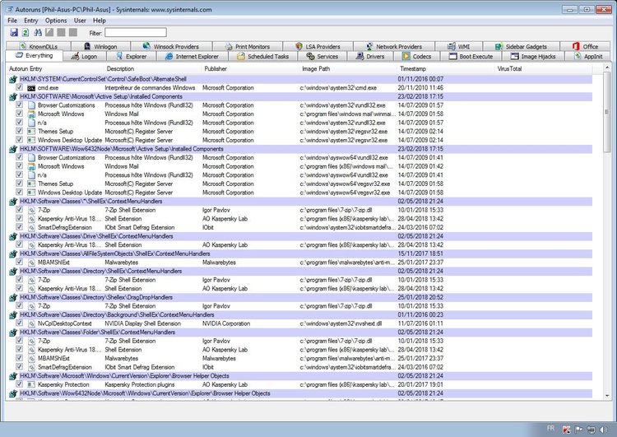The image size is (617, 437).
Task: Switch to the Logon tab
Action: [84, 56]
